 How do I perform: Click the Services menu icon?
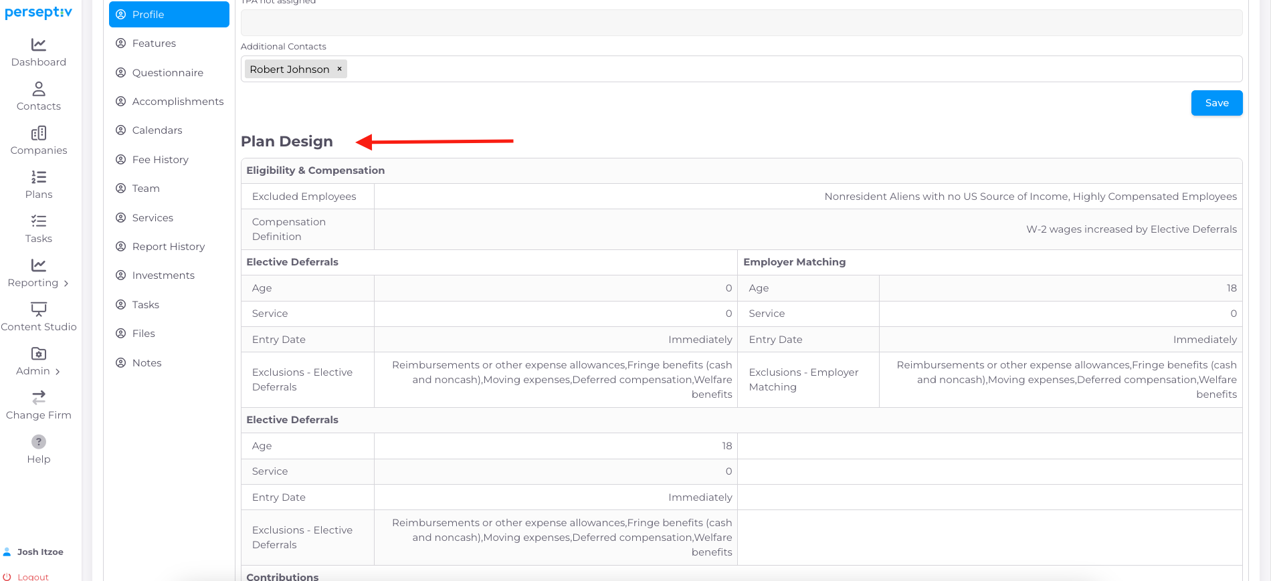point(121,218)
